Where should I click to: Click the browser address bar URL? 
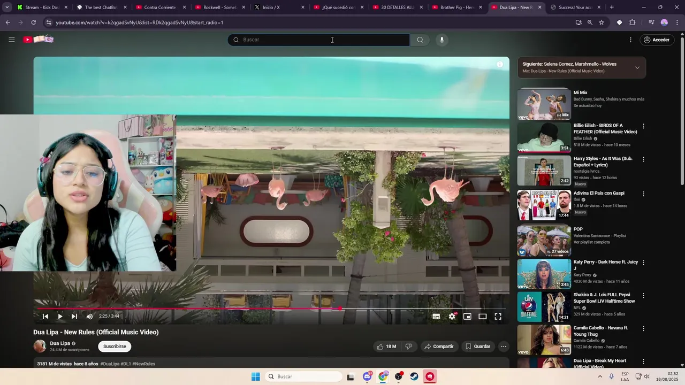[x=140, y=22]
